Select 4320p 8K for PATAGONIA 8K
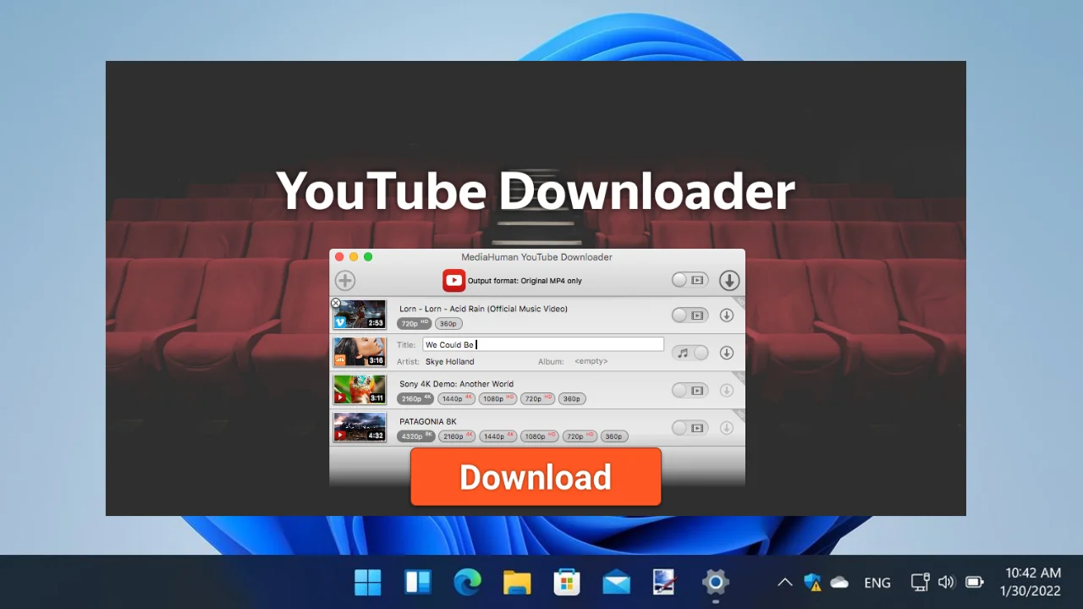Viewport: 1083px width, 609px height. pyautogui.click(x=415, y=436)
